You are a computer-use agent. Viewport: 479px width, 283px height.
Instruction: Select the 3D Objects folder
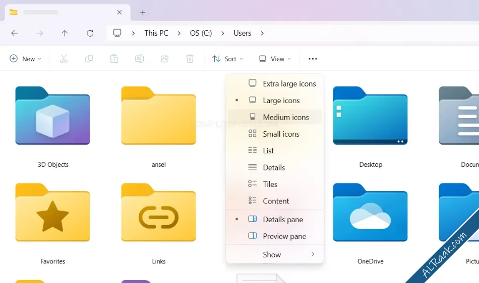point(52,116)
